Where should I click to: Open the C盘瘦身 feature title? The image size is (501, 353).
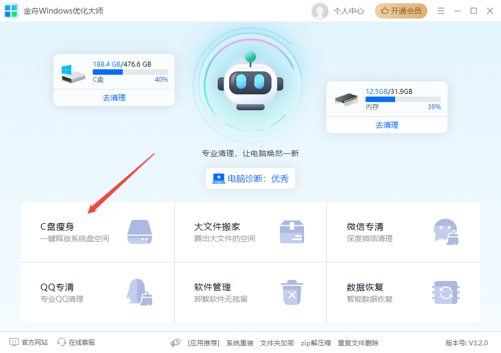(57, 227)
